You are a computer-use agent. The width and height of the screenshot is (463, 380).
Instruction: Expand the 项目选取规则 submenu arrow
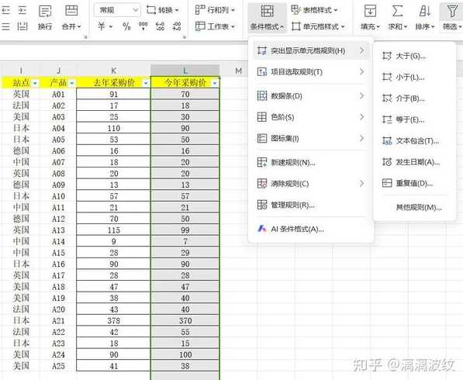361,72
